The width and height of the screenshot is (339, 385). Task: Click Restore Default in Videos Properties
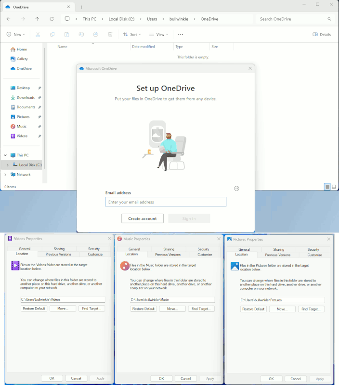pos(34,308)
